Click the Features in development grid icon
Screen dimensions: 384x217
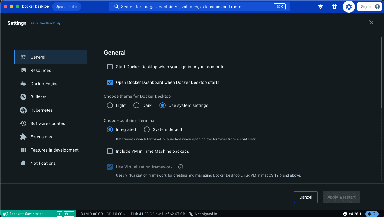coord(23,150)
